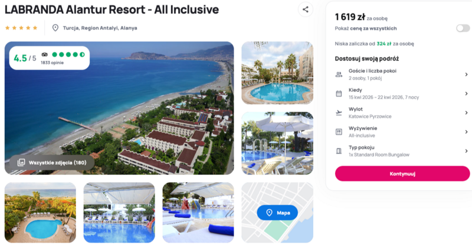Image resolution: width=472 pixels, height=248 pixels.
Task: Click the calendar icon next to Kiedy
Action: tap(339, 94)
